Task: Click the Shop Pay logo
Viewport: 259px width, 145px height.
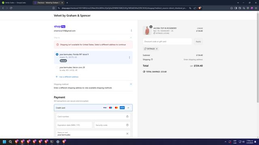Action: point(59,27)
